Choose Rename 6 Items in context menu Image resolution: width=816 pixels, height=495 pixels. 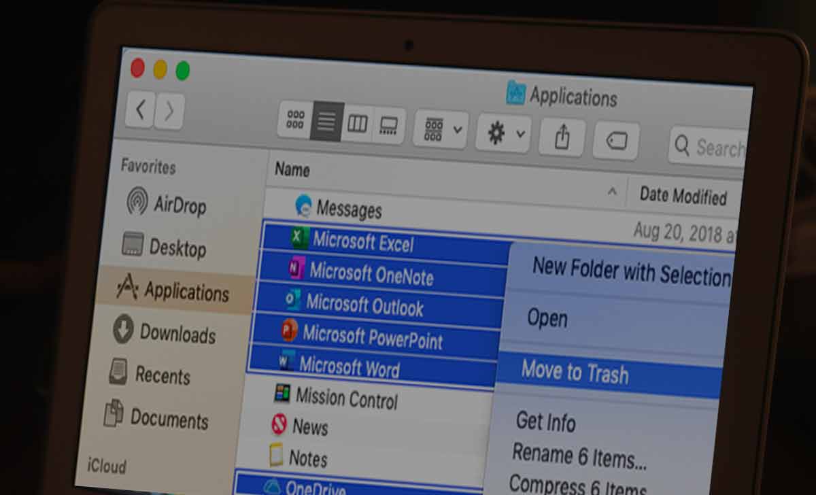coord(579,455)
